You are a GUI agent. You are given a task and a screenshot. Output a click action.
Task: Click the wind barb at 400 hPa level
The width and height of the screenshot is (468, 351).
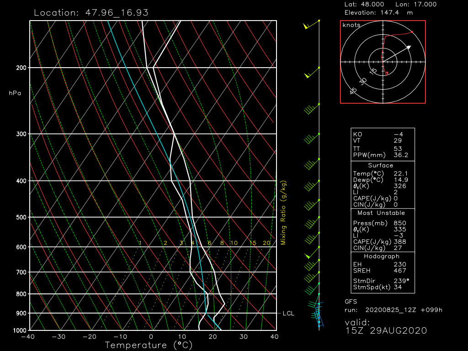[x=312, y=185]
